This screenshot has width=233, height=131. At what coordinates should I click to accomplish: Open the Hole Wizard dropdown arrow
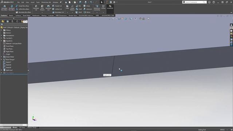[x=42, y=12]
